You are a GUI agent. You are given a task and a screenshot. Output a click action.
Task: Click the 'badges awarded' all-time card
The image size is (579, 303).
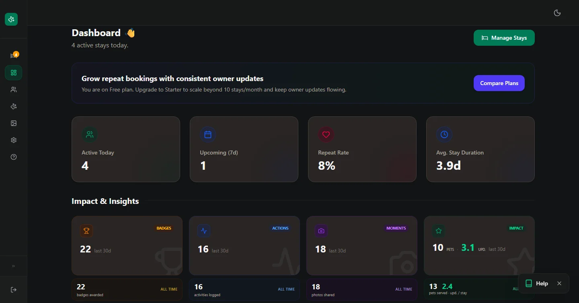tap(127, 290)
